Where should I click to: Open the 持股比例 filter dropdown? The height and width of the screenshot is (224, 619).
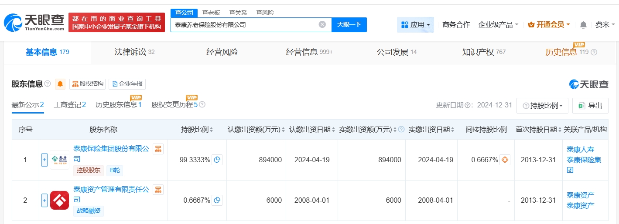[542, 106]
